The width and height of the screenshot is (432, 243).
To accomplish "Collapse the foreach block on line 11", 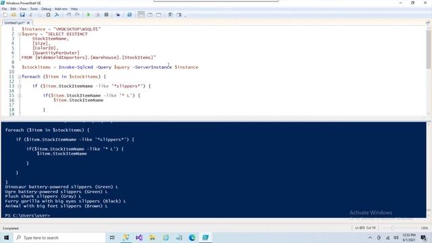I will 20,76.
